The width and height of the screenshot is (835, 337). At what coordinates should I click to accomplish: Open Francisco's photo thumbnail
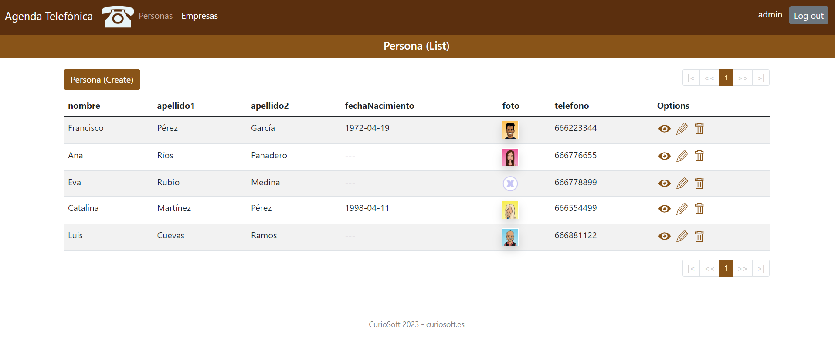510,130
